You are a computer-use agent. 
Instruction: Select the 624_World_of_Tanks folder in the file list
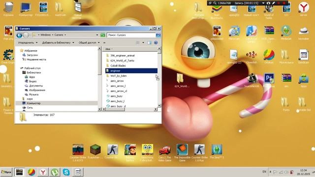[122, 60]
